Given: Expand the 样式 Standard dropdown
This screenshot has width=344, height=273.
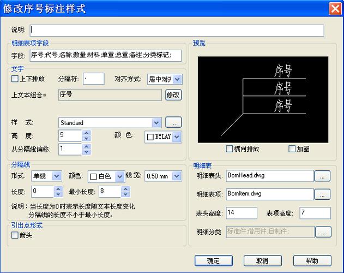Looking at the screenshot, I should (x=156, y=122).
